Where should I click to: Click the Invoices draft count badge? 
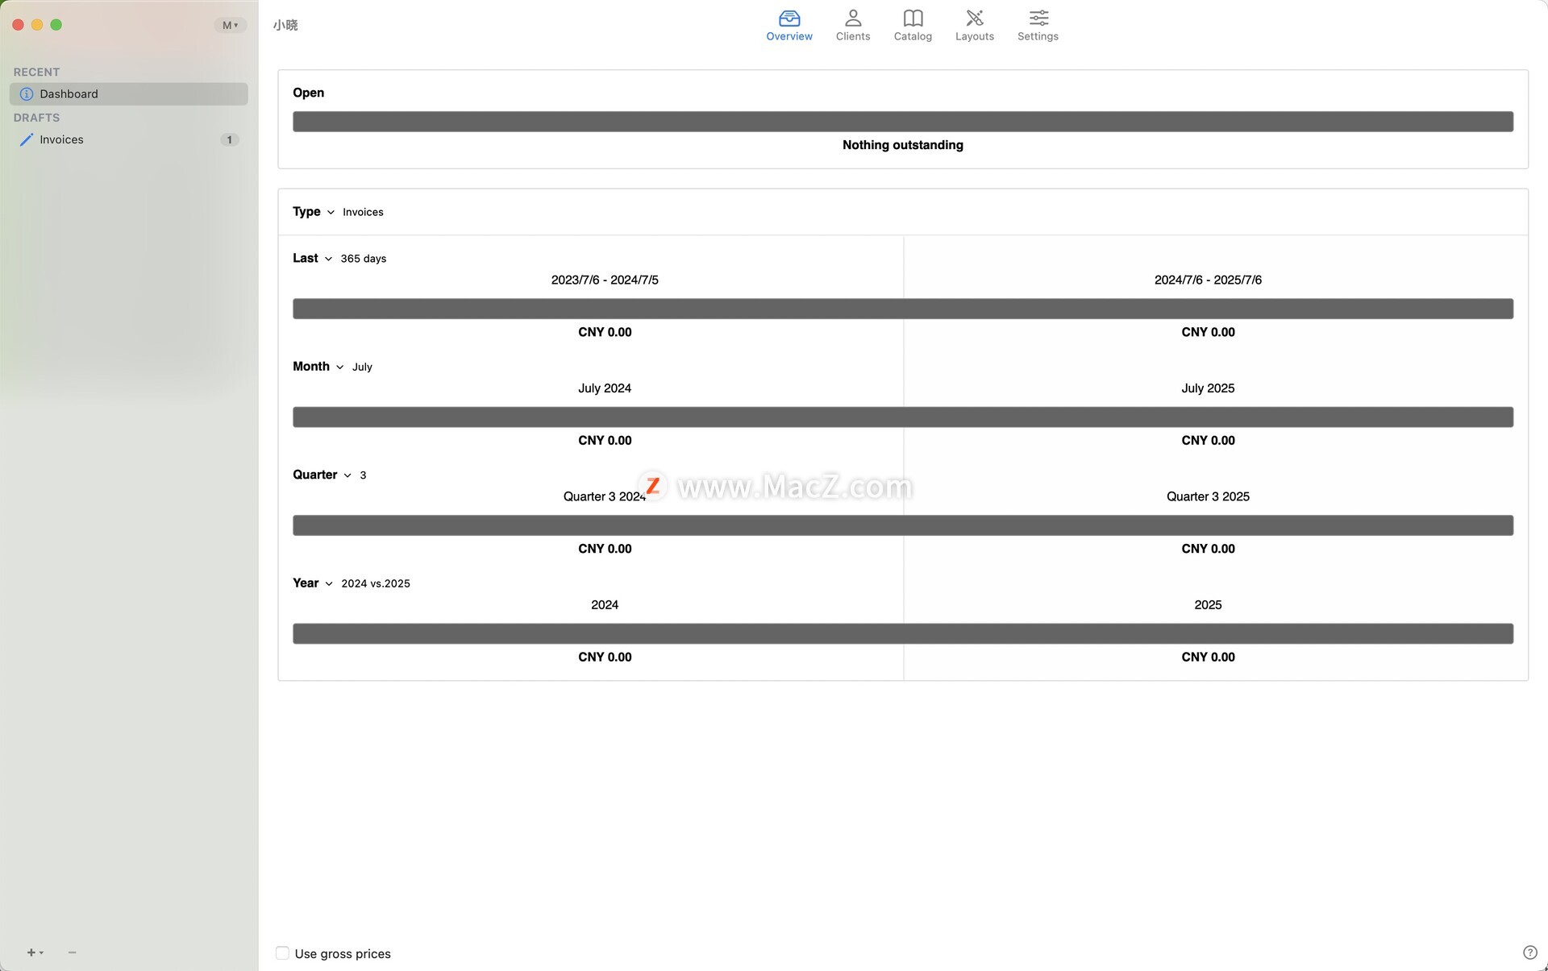pos(230,139)
